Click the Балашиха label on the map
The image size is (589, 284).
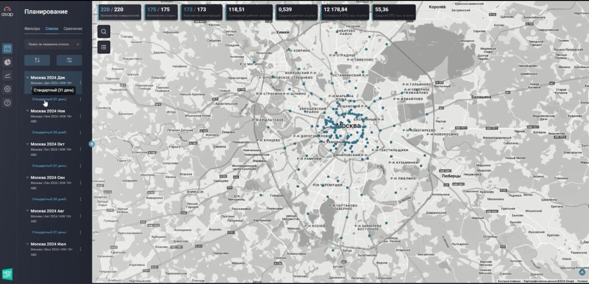click(x=481, y=97)
